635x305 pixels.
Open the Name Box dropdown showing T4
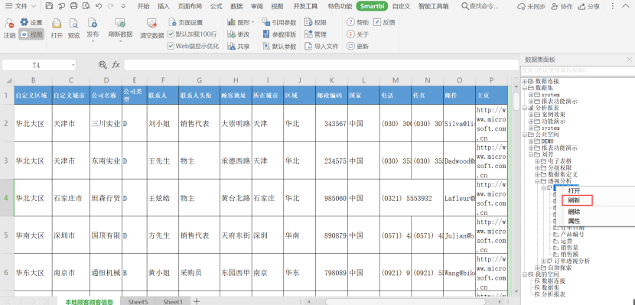coord(73,65)
